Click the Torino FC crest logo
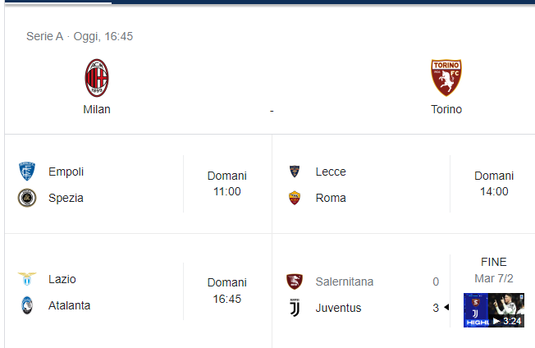The width and height of the screenshot is (535, 348). point(446,77)
